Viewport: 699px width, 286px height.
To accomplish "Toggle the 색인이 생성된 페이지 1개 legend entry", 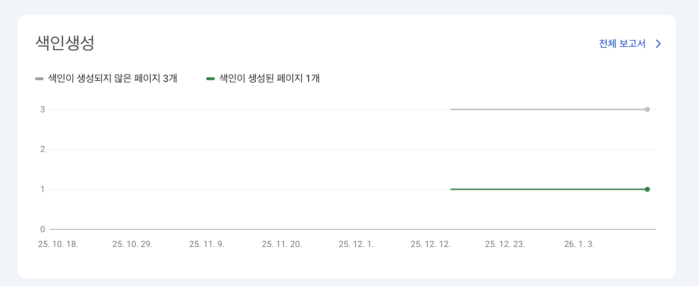I will point(269,78).
